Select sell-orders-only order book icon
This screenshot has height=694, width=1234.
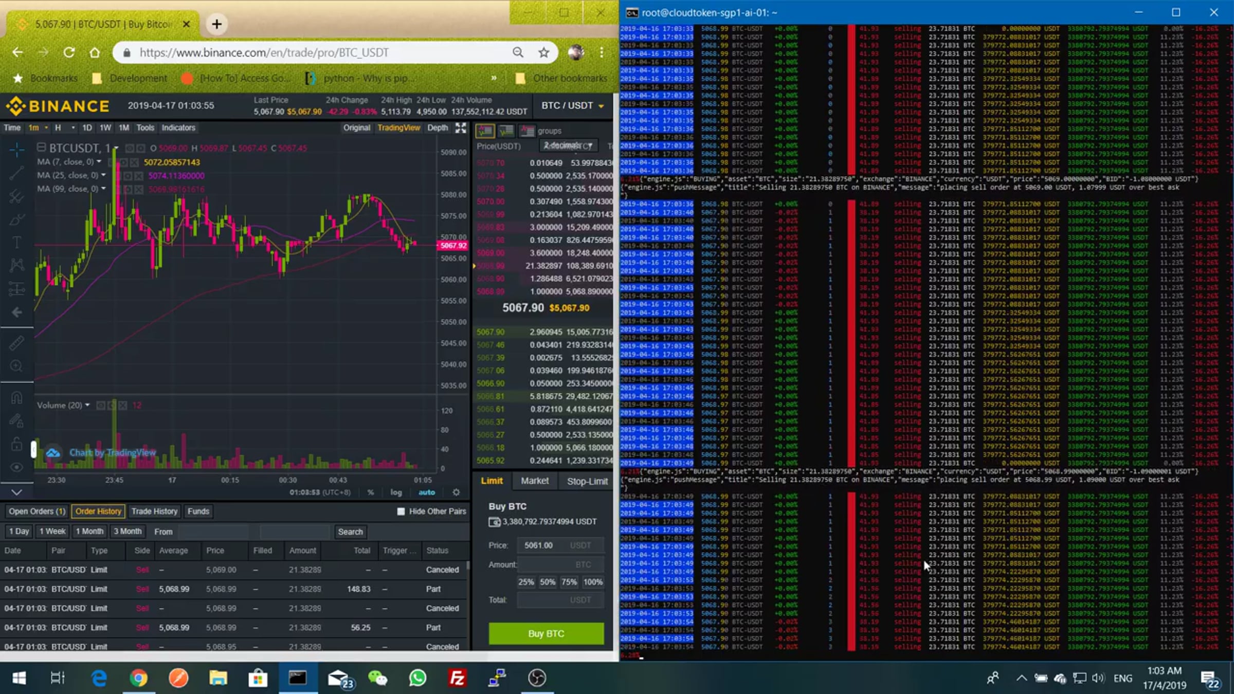click(527, 131)
